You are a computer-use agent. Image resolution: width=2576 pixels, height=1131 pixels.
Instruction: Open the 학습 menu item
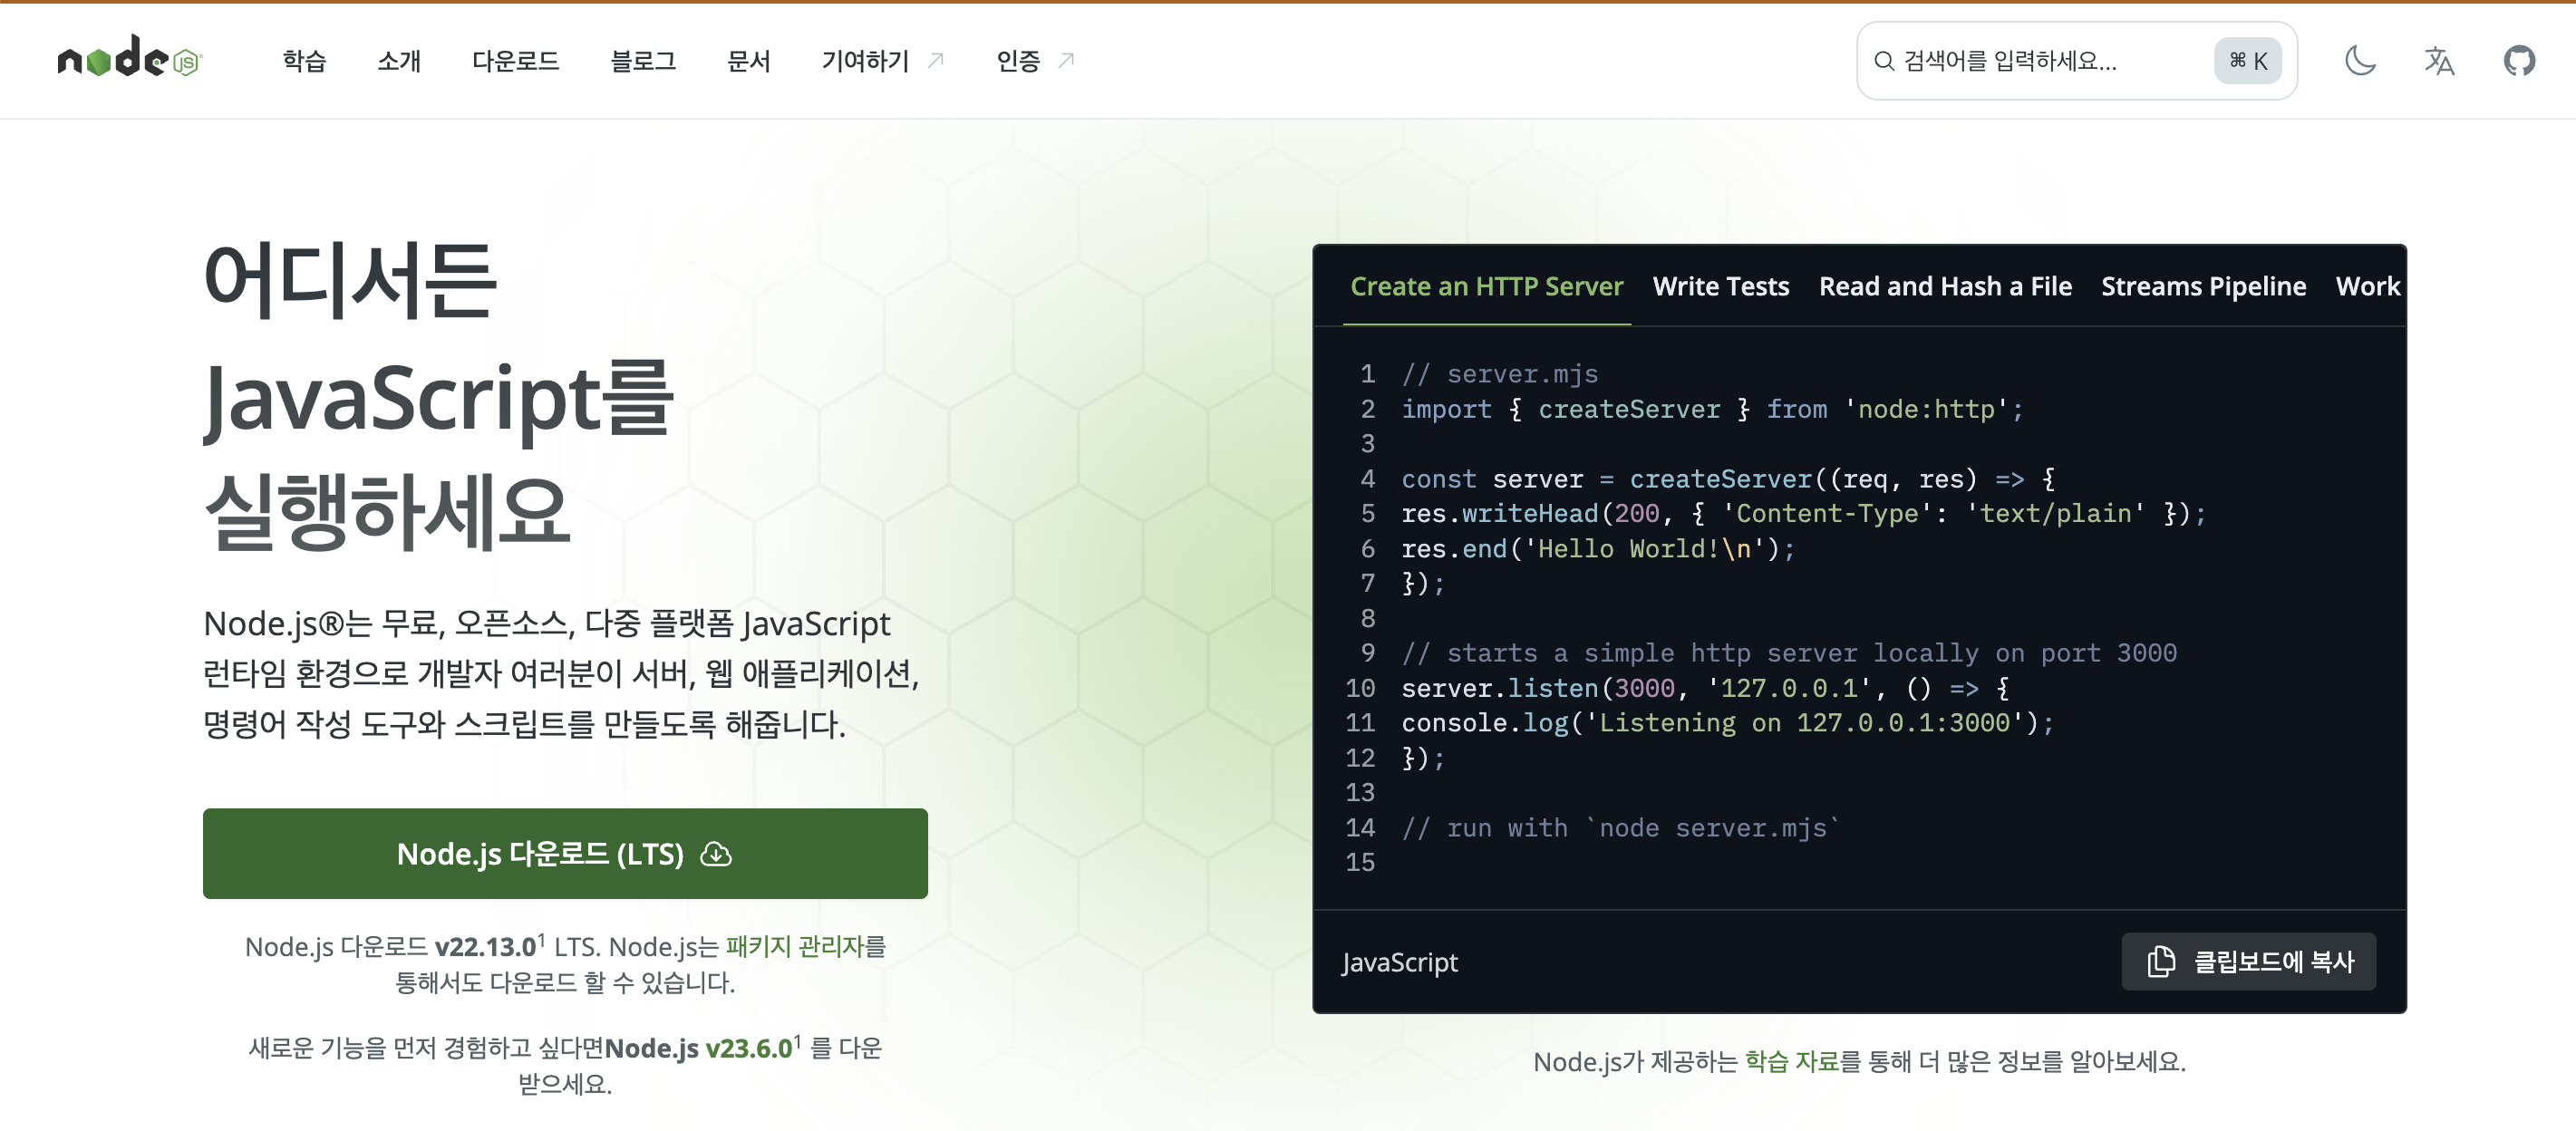[304, 61]
